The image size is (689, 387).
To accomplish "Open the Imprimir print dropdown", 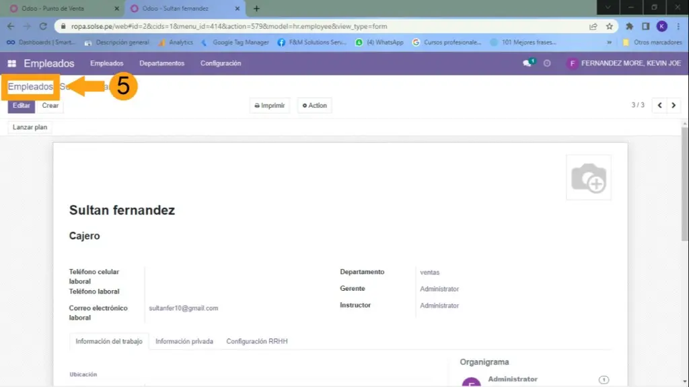I will [270, 106].
